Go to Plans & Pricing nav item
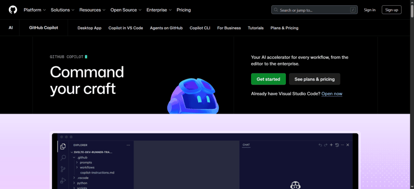Image resolution: width=414 pixels, height=189 pixels. [284, 28]
